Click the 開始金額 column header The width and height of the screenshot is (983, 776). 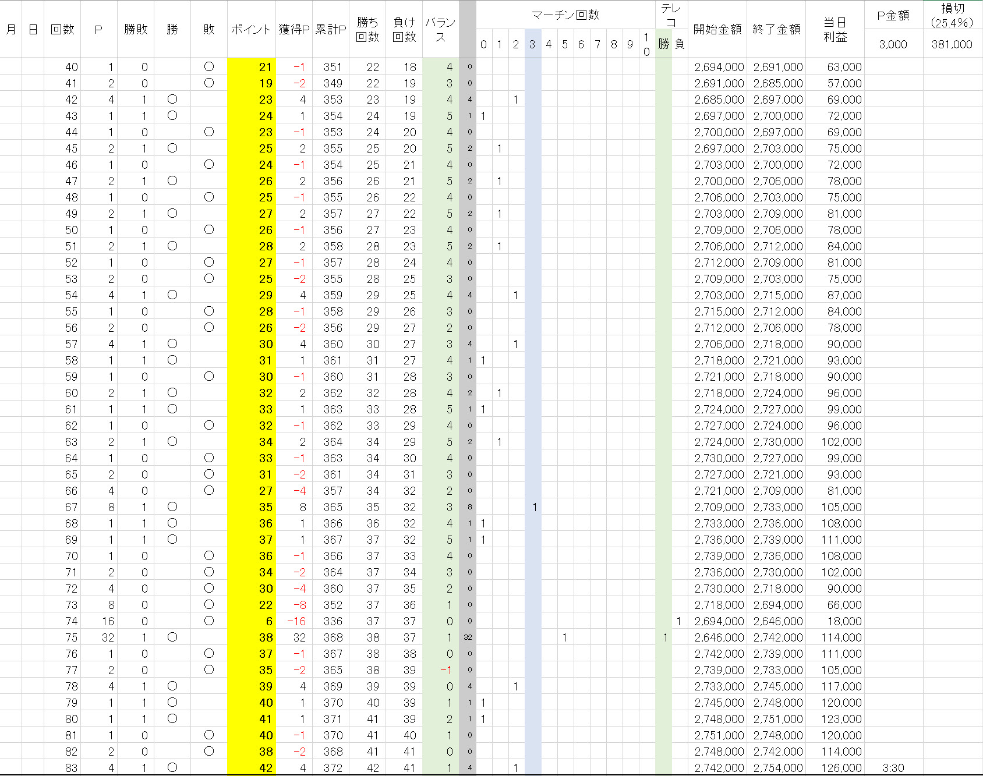[x=717, y=29]
